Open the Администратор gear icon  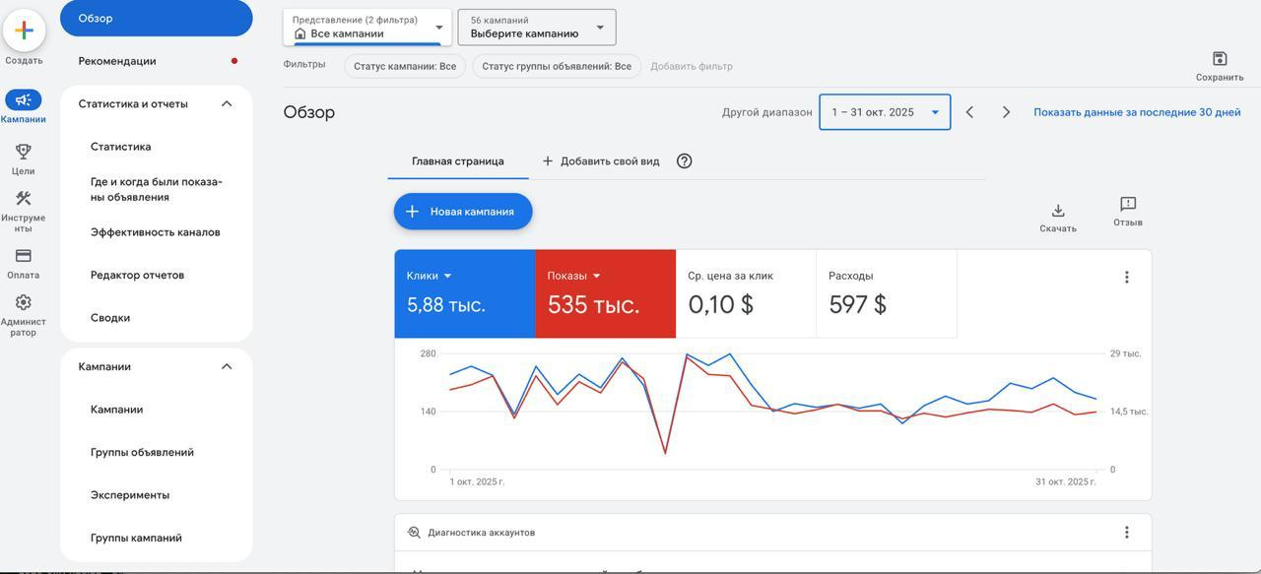click(x=24, y=303)
